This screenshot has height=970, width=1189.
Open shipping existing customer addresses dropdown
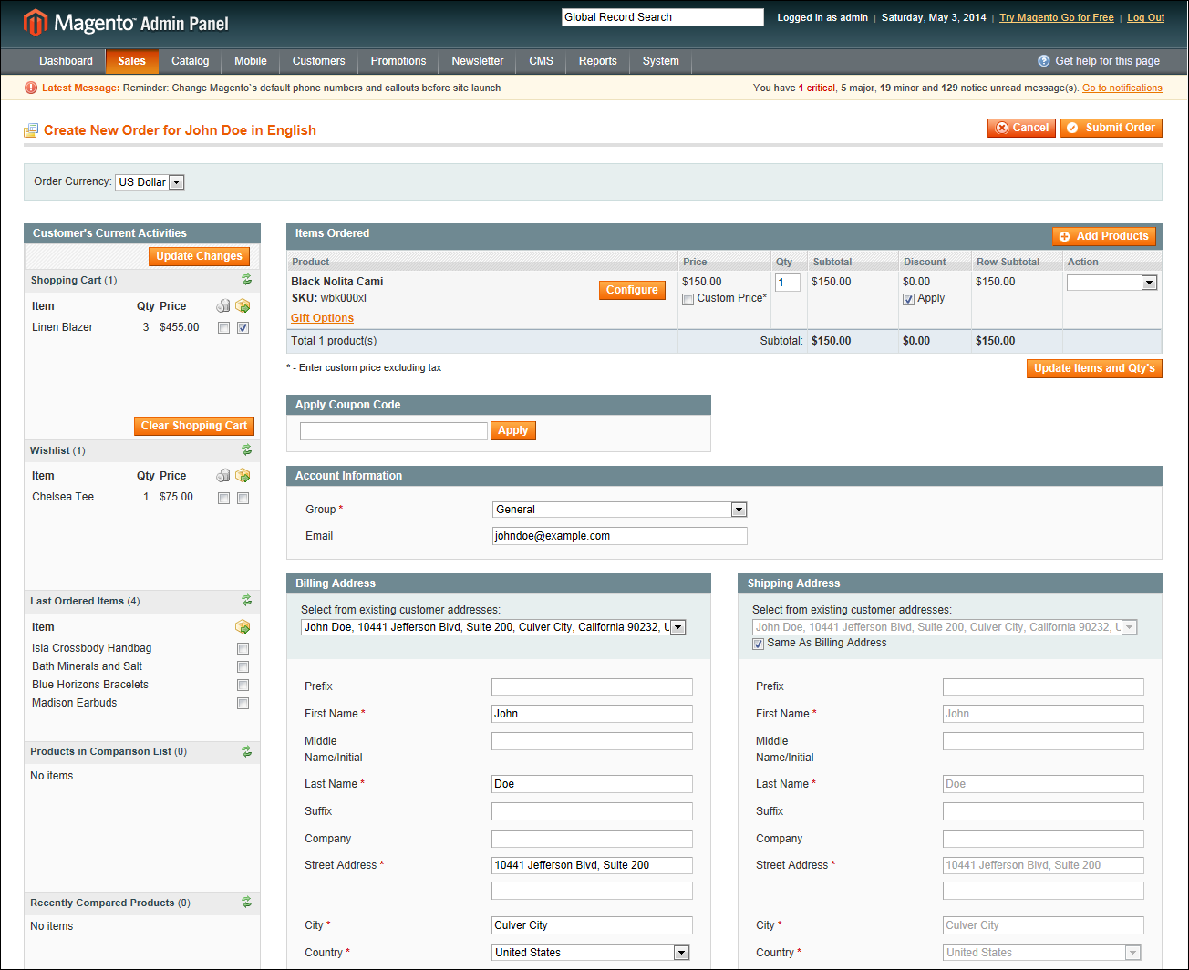945,627
